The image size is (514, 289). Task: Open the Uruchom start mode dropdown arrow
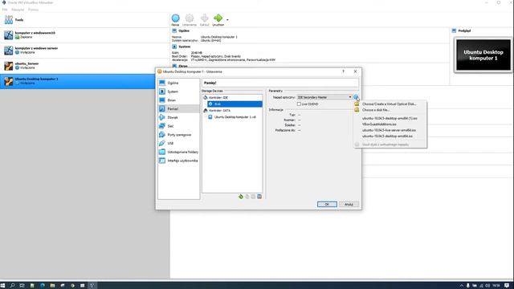point(227,19)
